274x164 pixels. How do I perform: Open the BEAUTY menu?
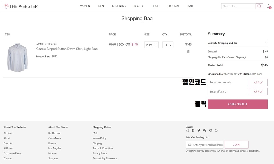[x=139, y=6]
